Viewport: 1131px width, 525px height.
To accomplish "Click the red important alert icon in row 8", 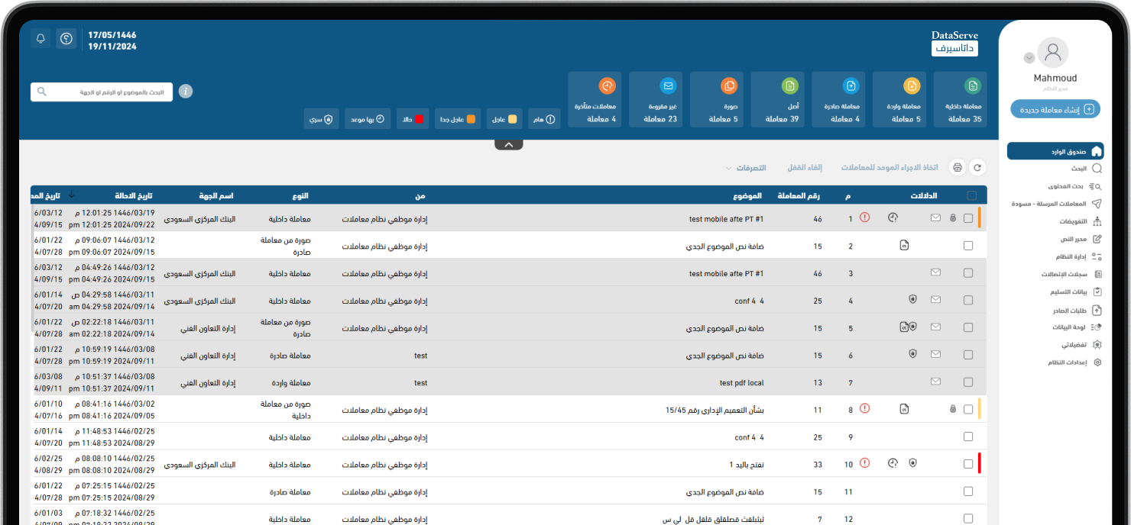I will pyautogui.click(x=865, y=409).
